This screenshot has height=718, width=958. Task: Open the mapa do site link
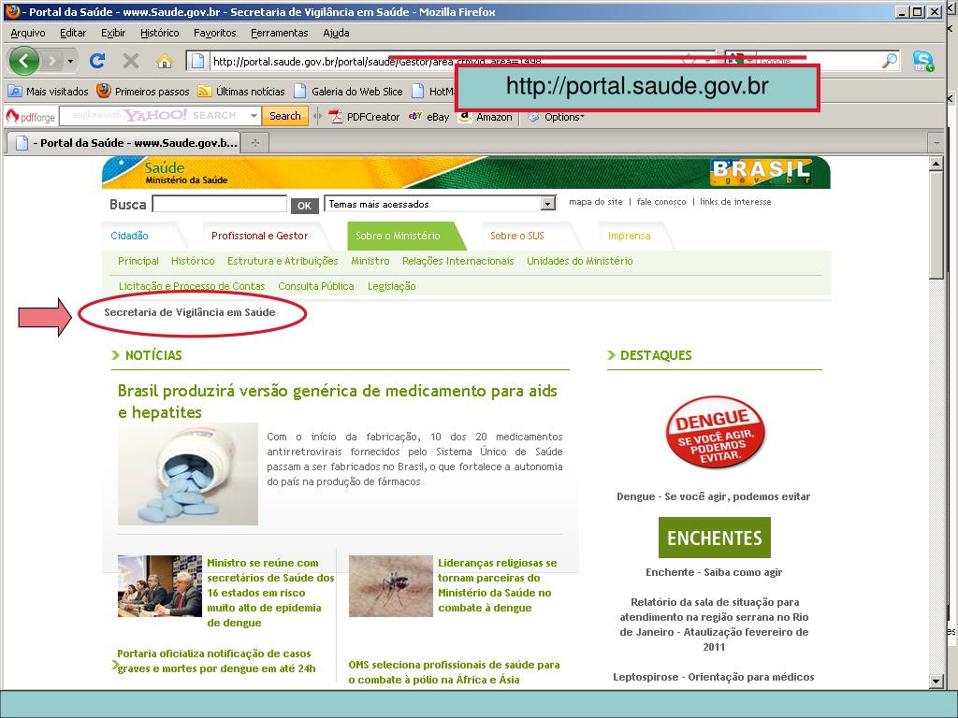[x=596, y=202]
